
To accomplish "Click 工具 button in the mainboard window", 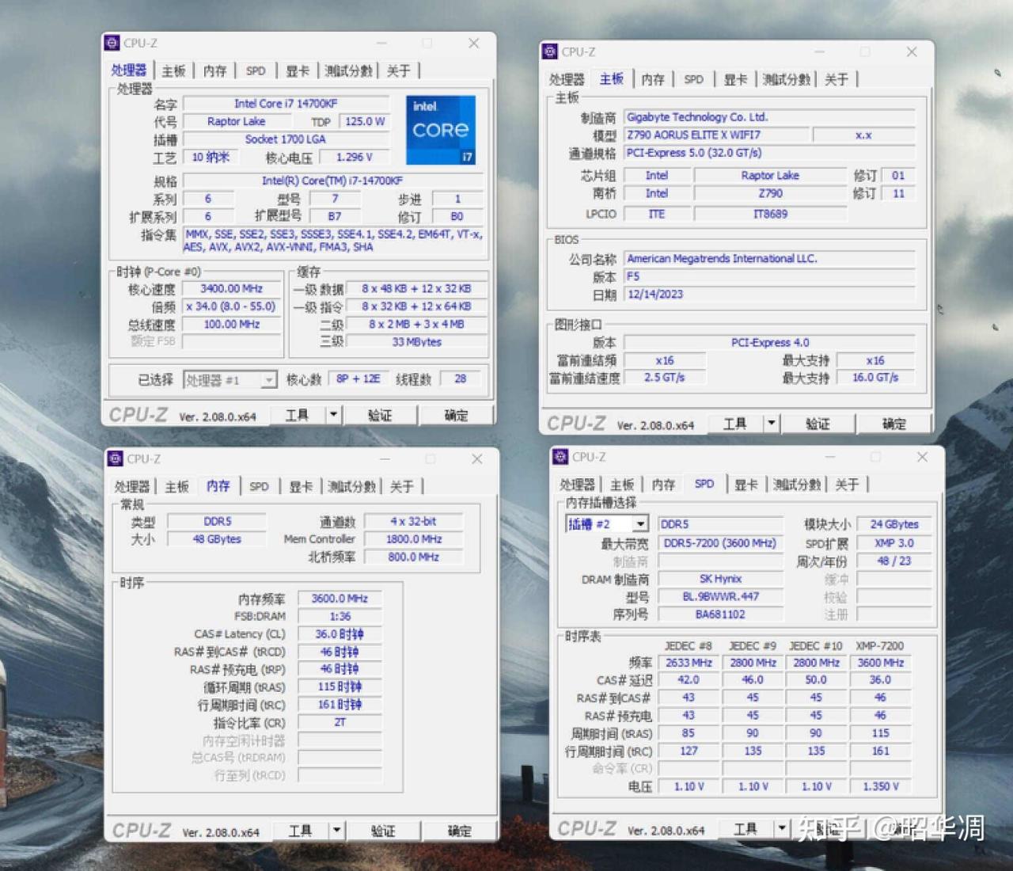I will pos(734,424).
